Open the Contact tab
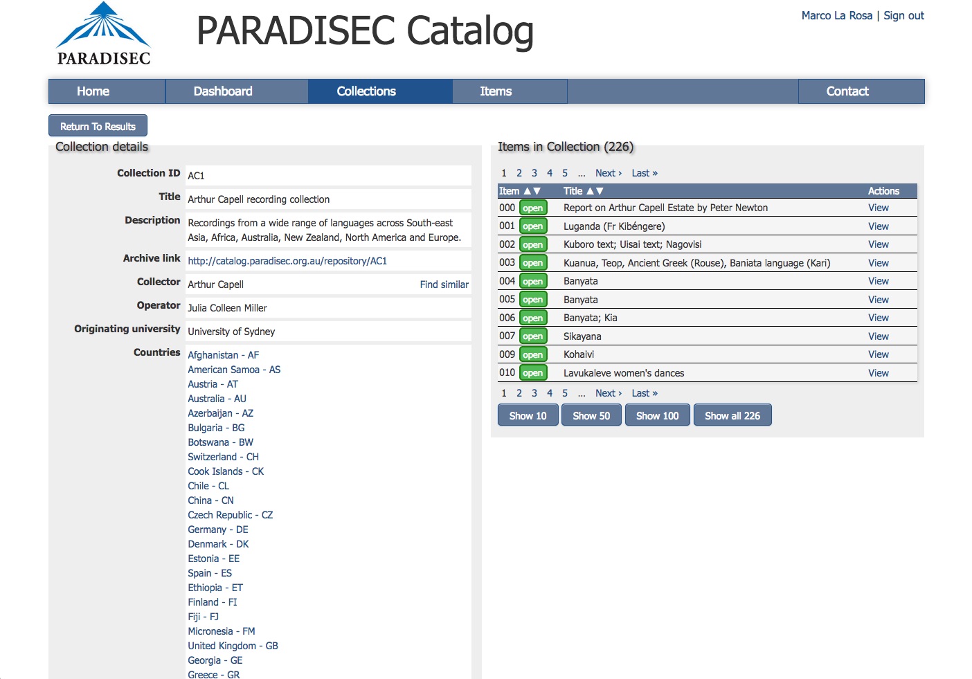This screenshot has height=679, width=972. click(861, 91)
